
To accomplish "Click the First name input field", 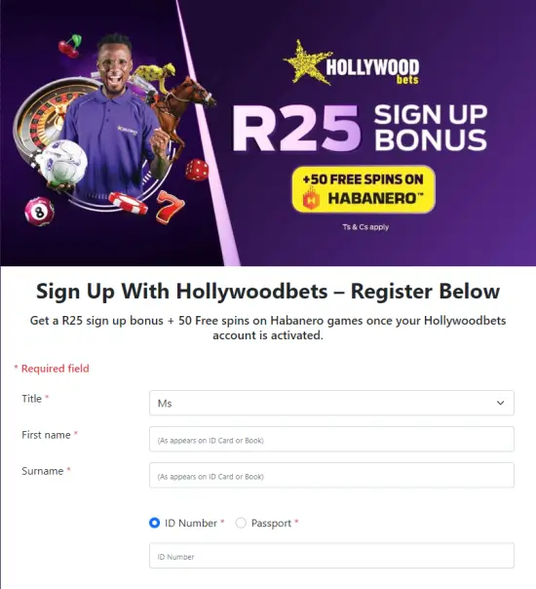I will (331, 439).
